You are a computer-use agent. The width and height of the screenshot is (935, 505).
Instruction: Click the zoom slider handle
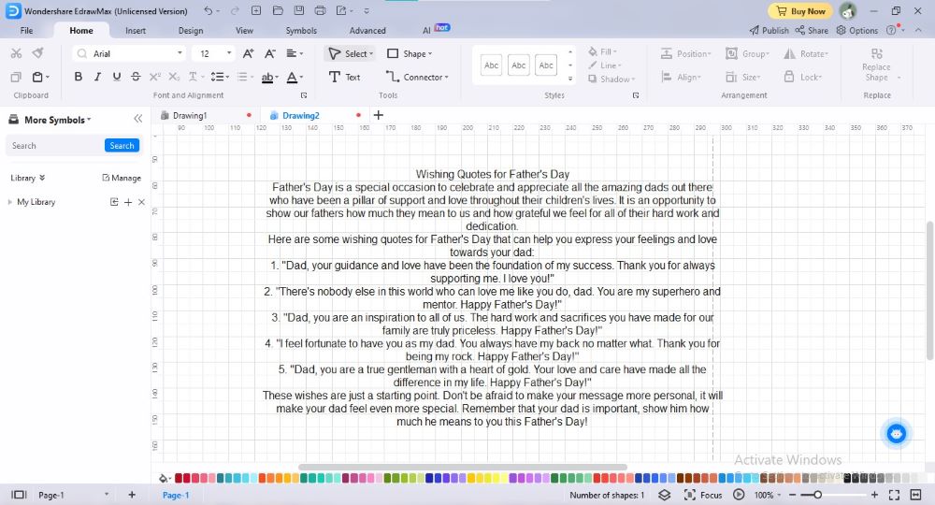(817, 495)
